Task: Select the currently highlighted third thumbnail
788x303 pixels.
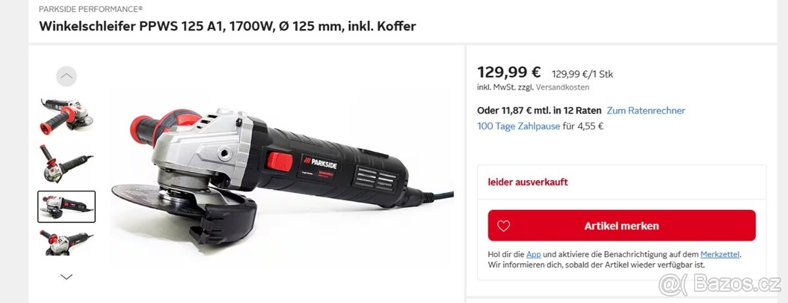Action: coord(66,207)
